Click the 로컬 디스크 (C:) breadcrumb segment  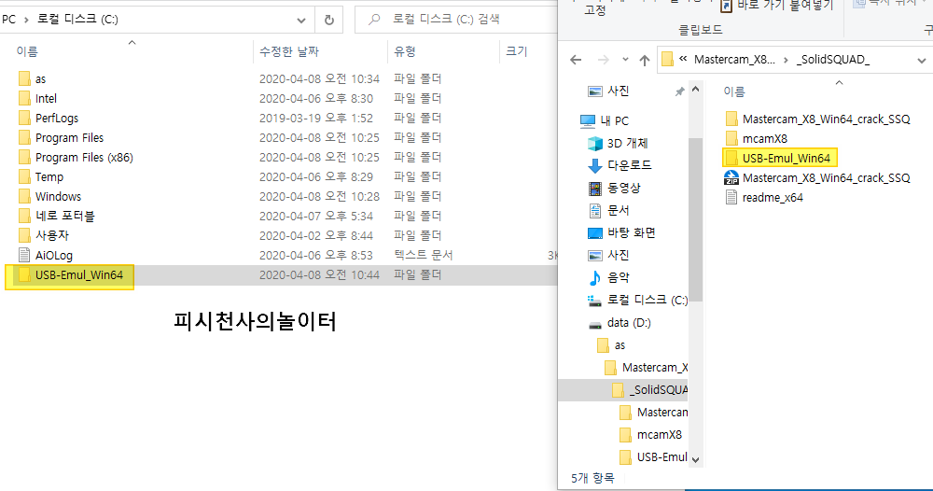coord(77,20)
